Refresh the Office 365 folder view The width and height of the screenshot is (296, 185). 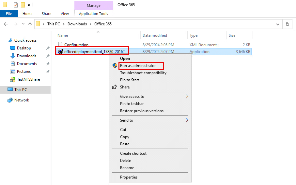pyautogui.click(x=287, y=24)
